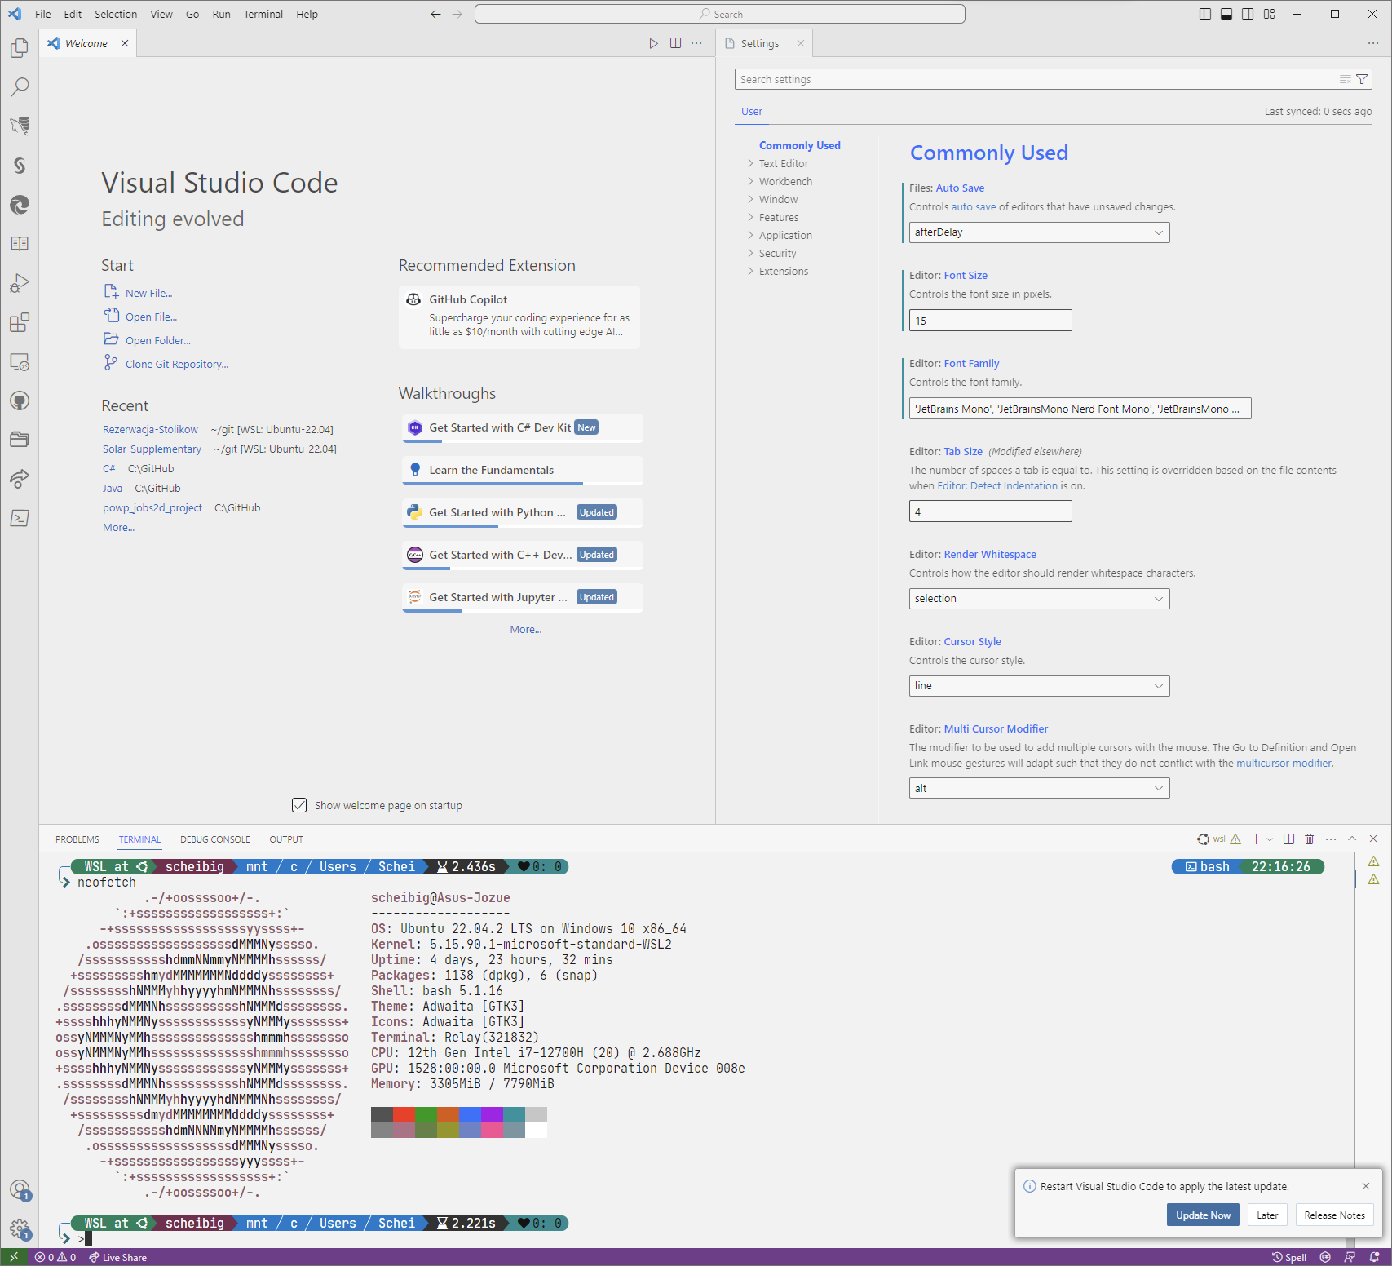This screenshot has width=1392, height=1266.
Task: Open the Explorer view in the activity bar
Action: tap(20, 48)
